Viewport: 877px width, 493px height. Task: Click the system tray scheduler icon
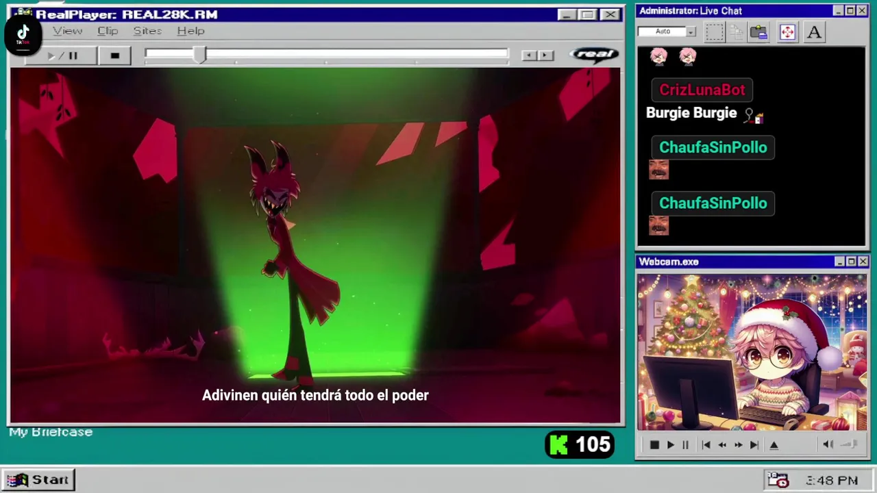[x=778, y=480]
